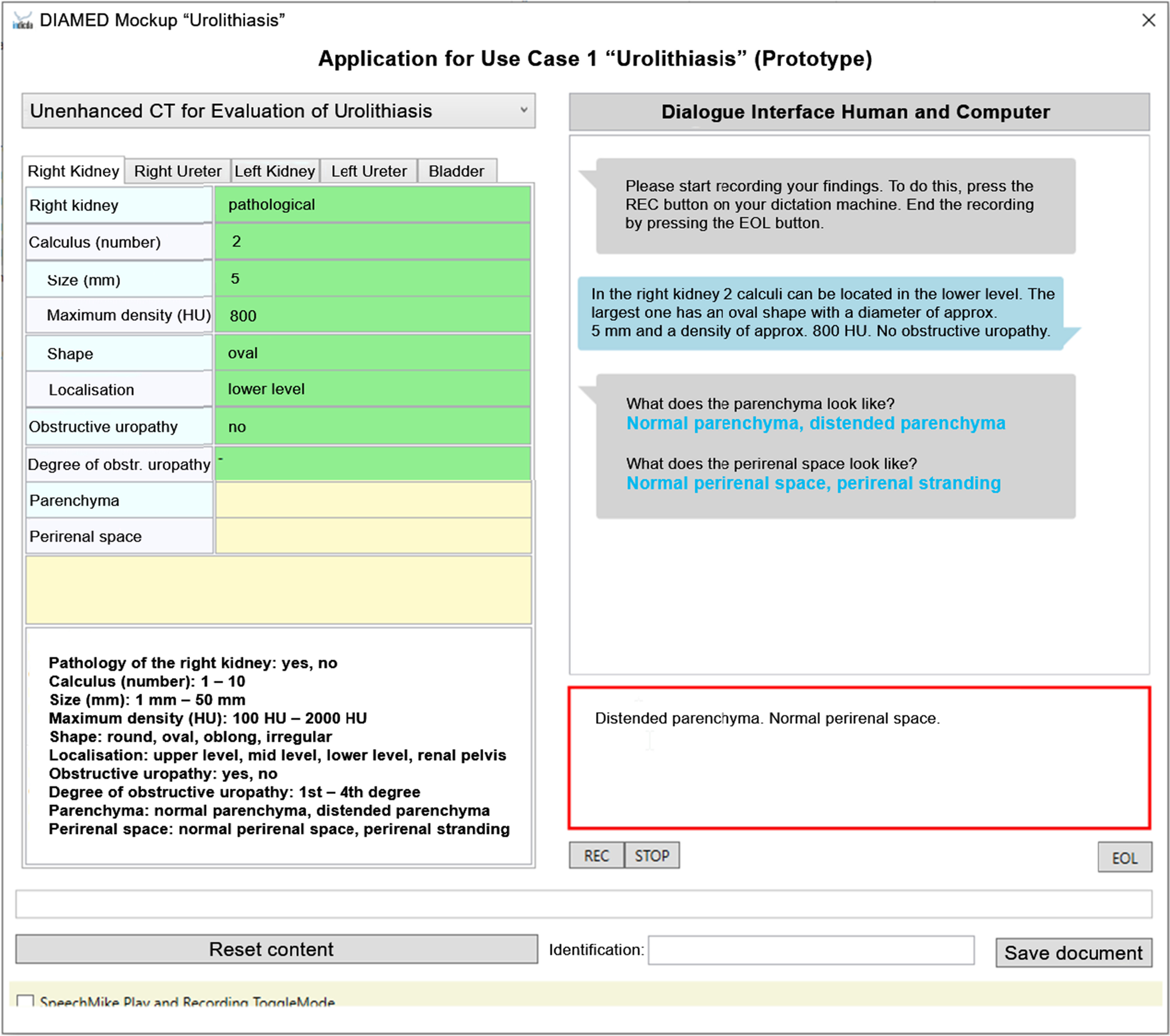Stop the recording with the STOP button

652,856
